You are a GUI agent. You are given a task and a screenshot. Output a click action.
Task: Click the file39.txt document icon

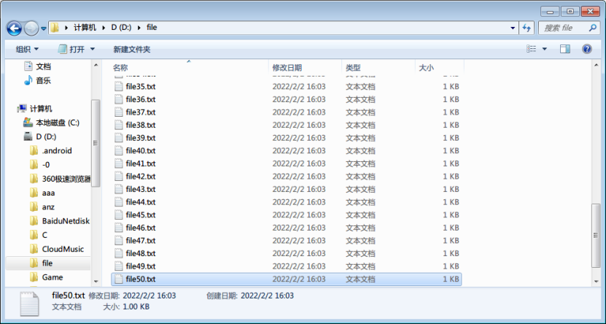[119, 138]
